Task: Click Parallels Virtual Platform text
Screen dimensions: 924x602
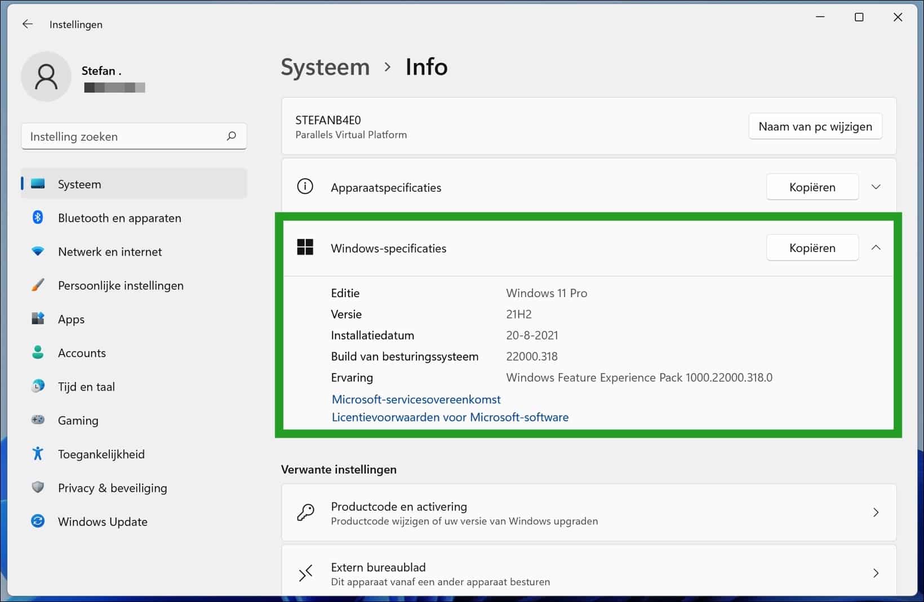Action: [351, 135]
